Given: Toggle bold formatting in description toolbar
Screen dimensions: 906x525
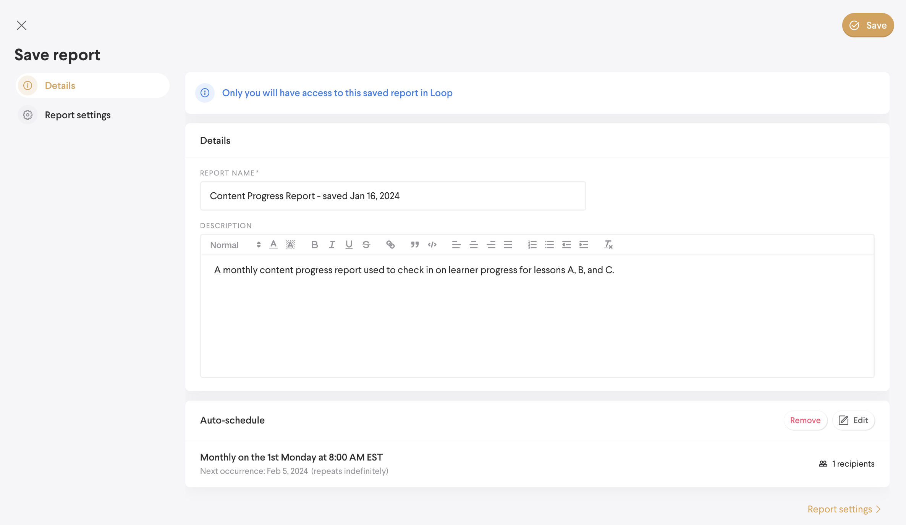Looking at the screenshot, I should coord(314,245).
